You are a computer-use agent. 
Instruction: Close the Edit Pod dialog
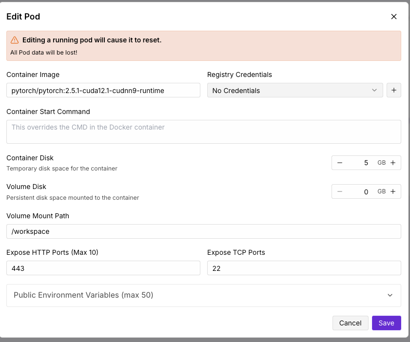(394, 17)
